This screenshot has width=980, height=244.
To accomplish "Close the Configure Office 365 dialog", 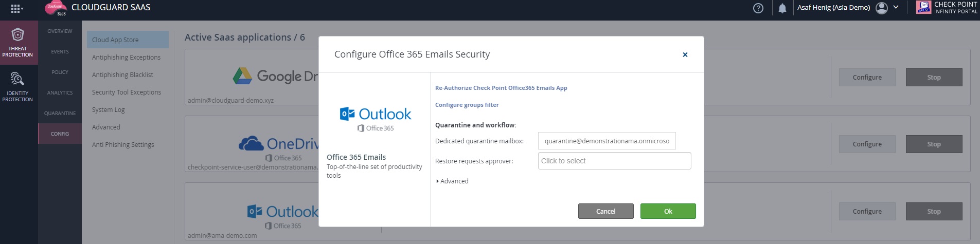I will [x=685, y=54].
